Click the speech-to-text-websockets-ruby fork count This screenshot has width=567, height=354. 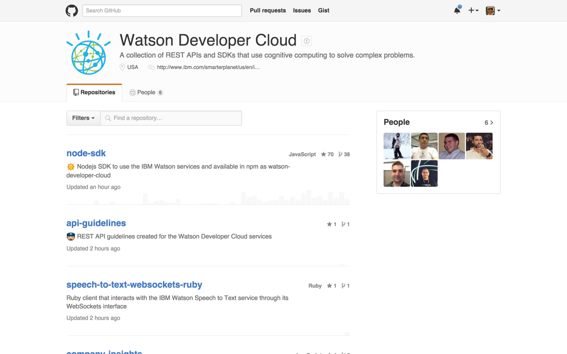(345, 286)
